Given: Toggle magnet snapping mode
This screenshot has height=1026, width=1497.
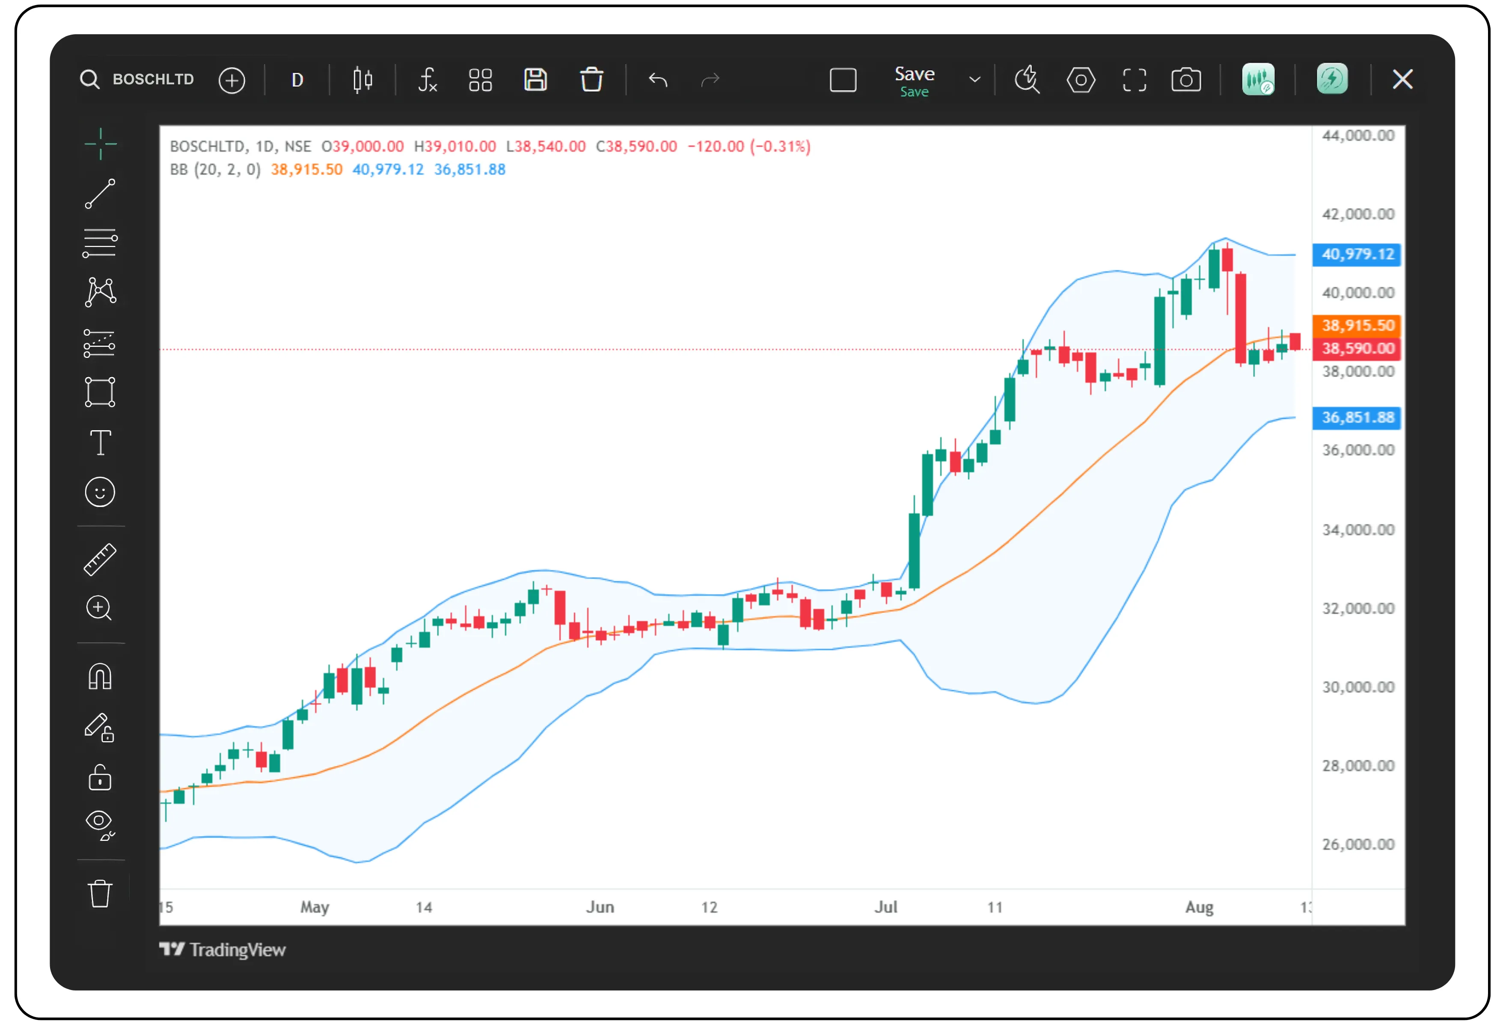Looking at the screenshot, I should 100,676.
